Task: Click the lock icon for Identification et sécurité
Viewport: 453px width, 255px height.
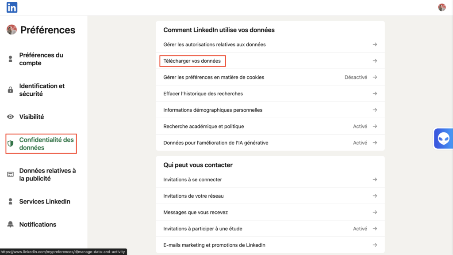Action: coord(11,90)
